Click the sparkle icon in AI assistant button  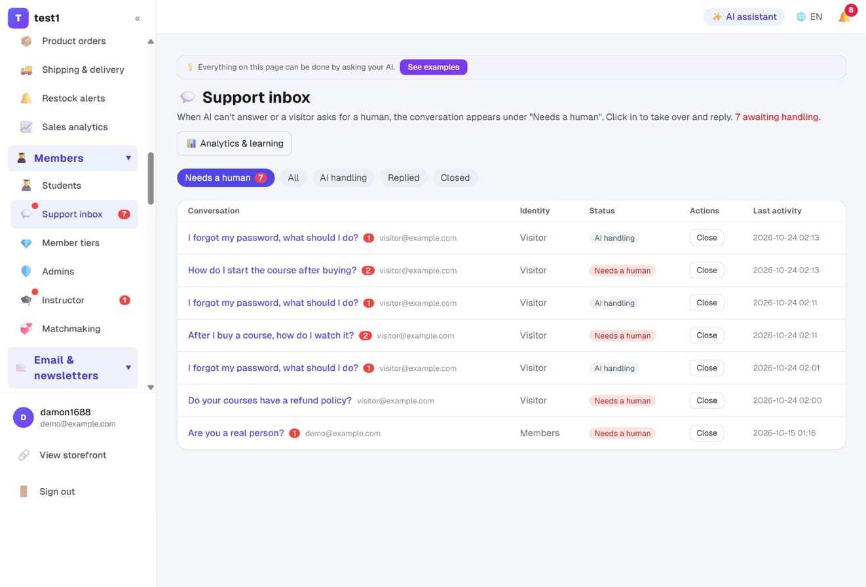(x=717, y=17)
